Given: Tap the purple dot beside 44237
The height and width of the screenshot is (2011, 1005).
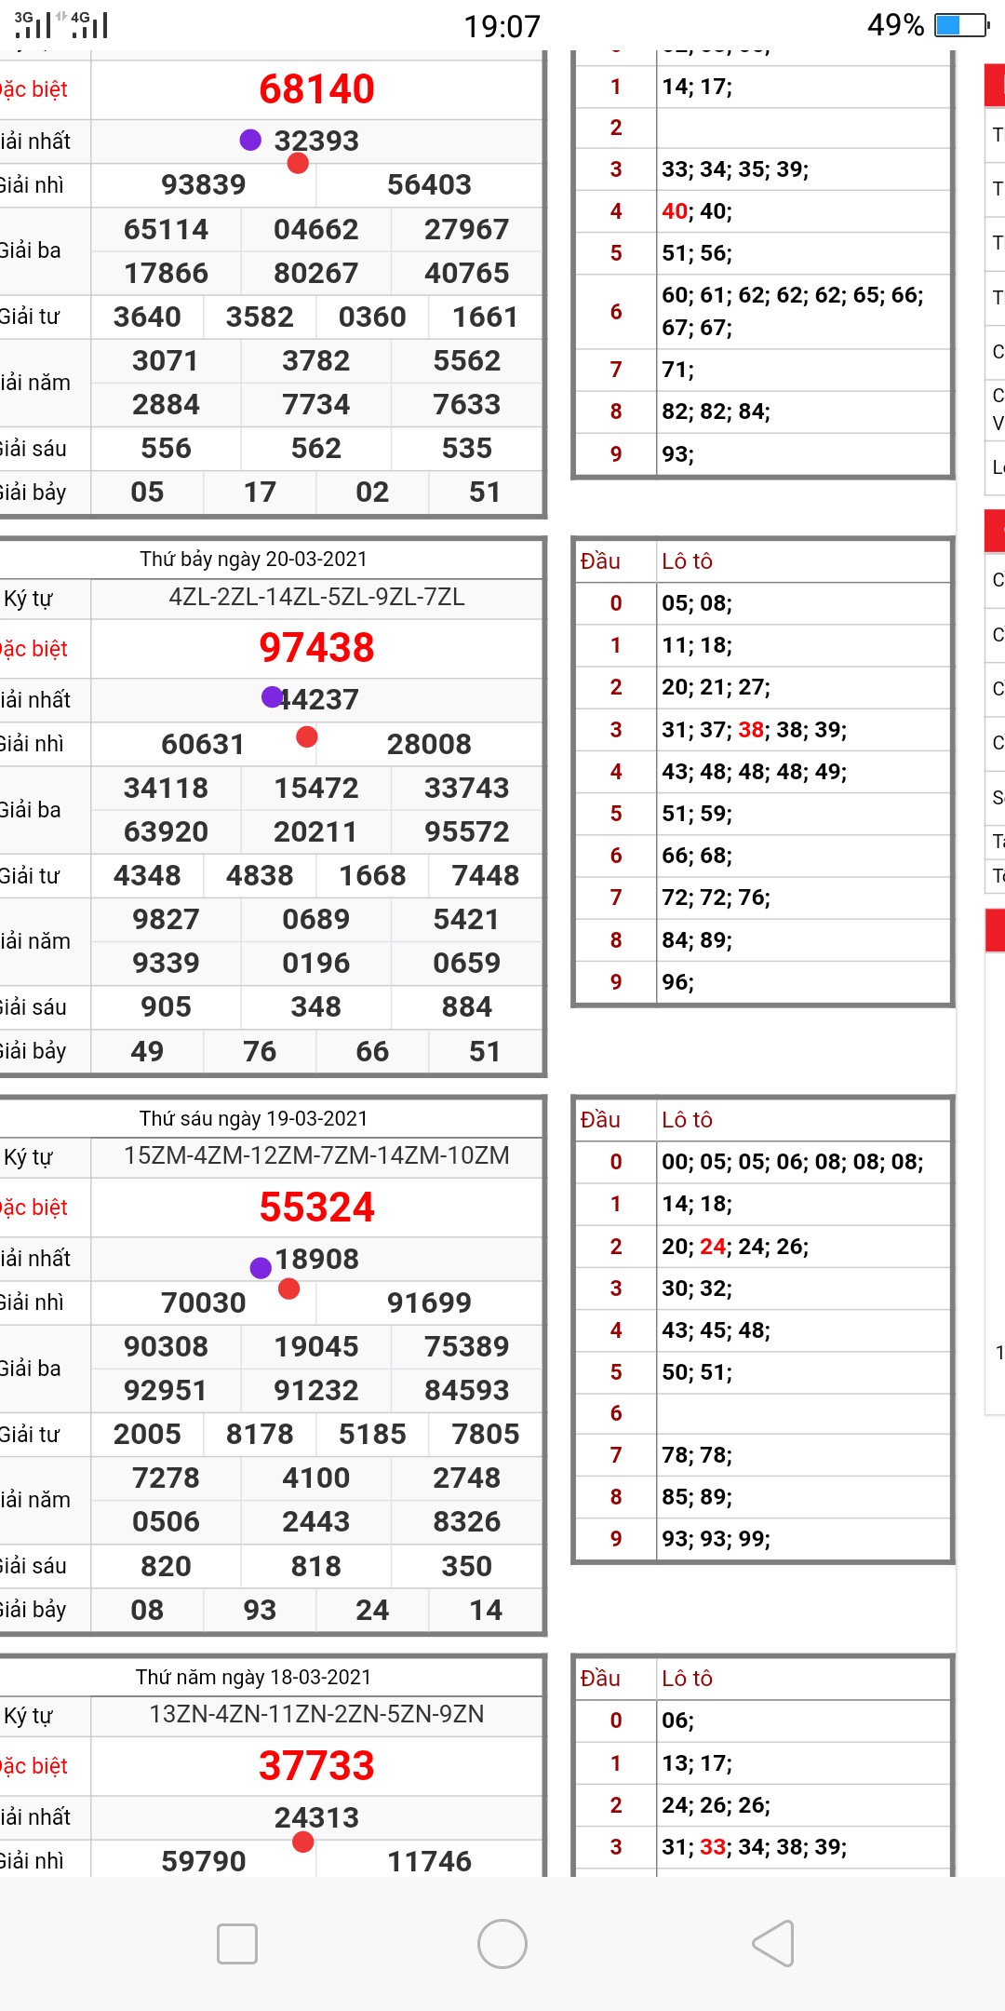Looking at the screenshot, I should (272, 696).
